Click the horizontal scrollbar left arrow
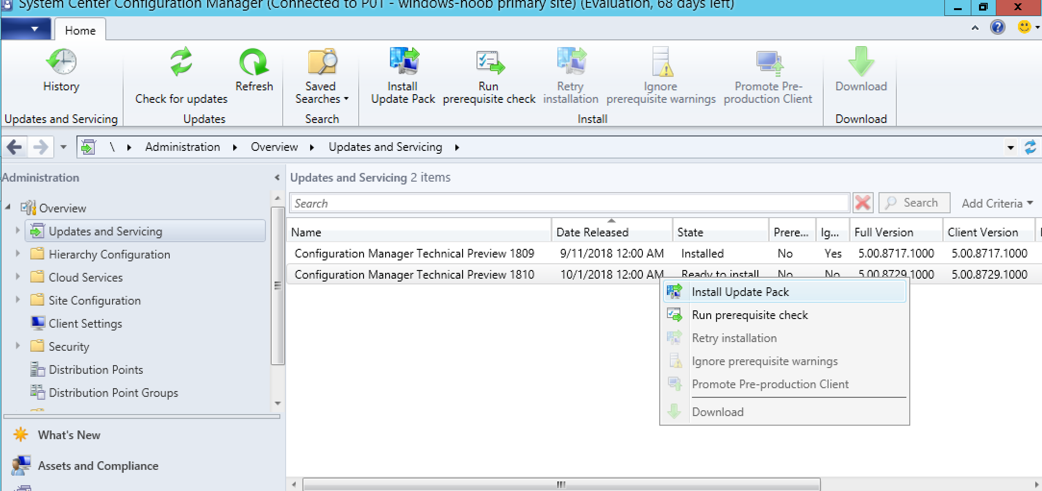This screenshot has width=1042, height=491. click(294, 484)
